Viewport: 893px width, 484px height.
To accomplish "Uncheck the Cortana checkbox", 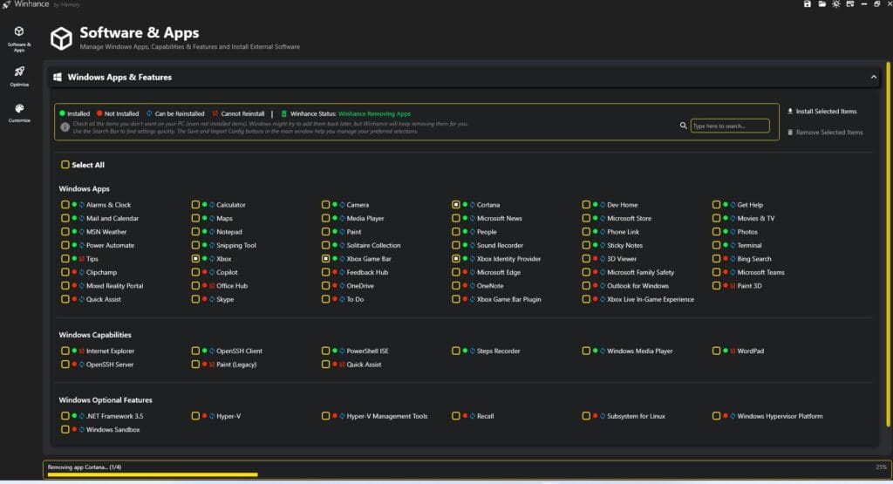I will point(456,205).
